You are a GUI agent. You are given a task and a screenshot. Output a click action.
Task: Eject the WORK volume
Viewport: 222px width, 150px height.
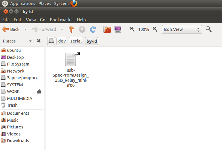pos(39,91)
